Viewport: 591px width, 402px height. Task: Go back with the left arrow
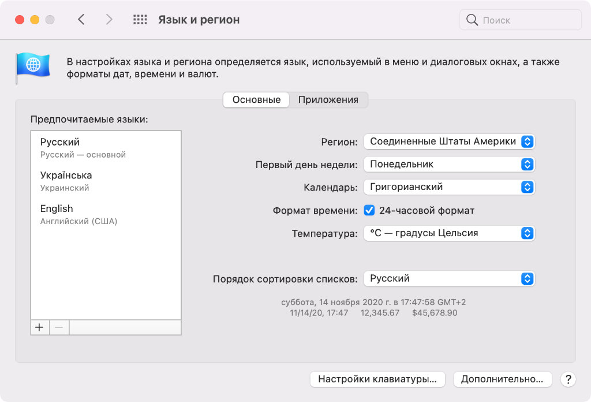coord(81,20)
